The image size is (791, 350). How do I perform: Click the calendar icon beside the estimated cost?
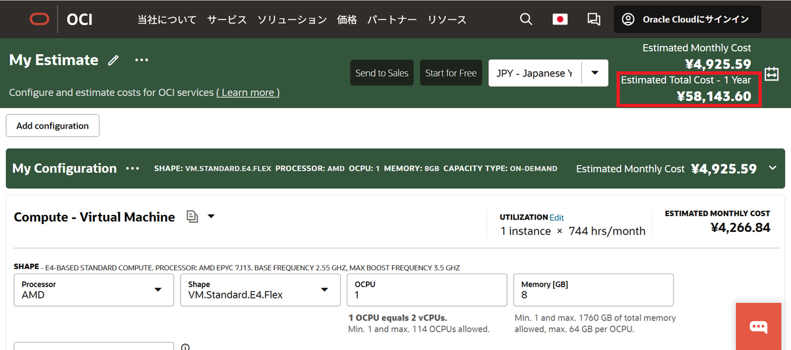[x=771, y=73]
